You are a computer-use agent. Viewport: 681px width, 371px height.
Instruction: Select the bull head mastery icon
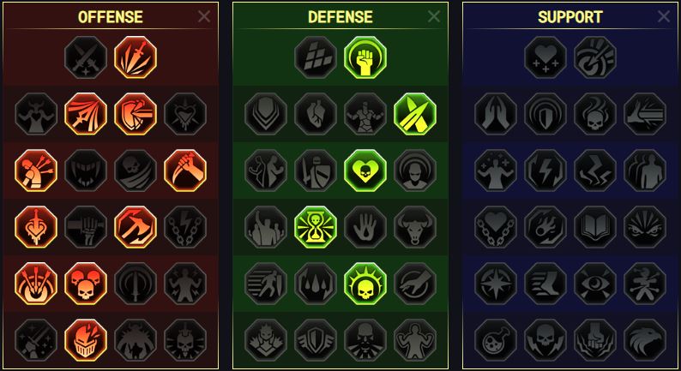[415, 227]
